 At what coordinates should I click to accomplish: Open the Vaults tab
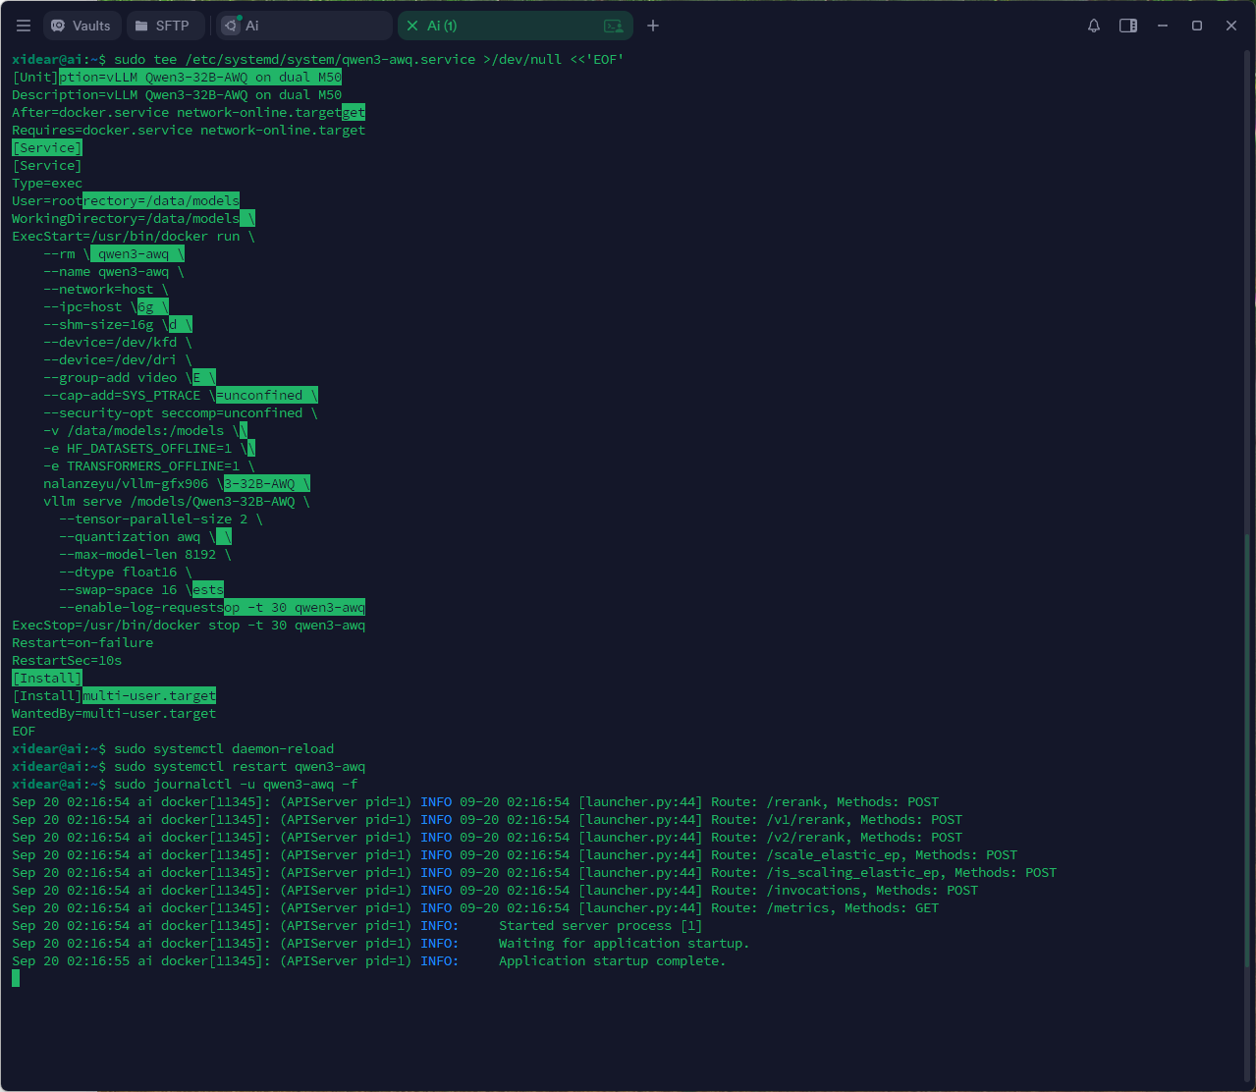[x=81, y=26]
